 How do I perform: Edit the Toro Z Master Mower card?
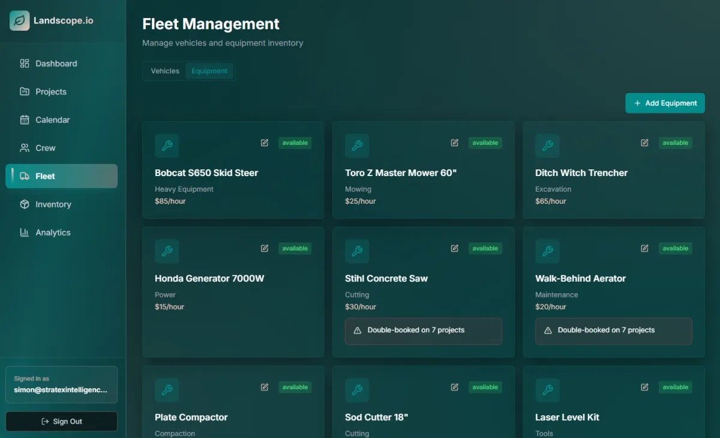pyautogui.click(x=455, y=143)
